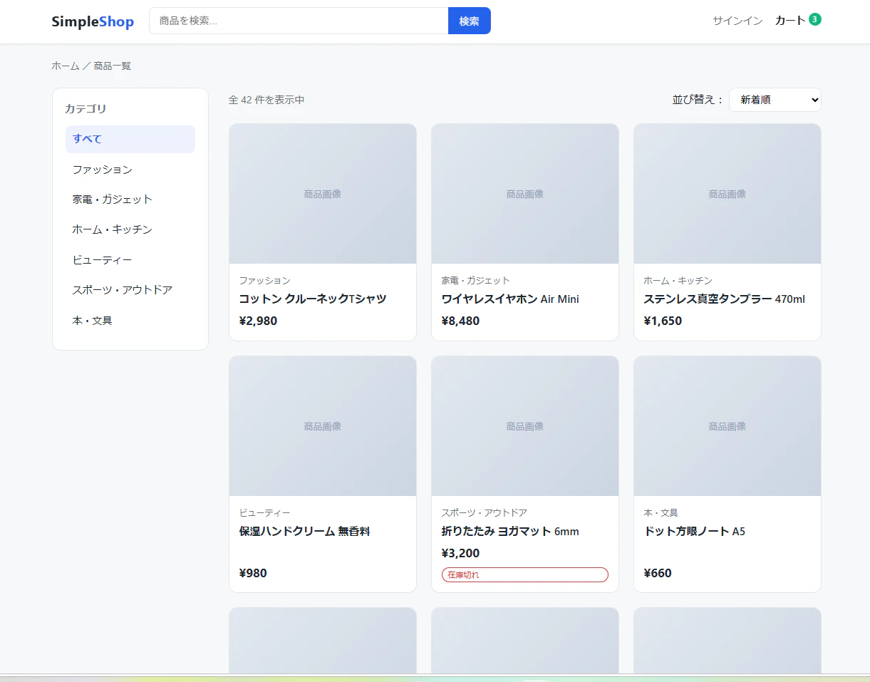Click the ¥660 price
This screenshot has height=682, width=870.
click(x=658, y=573)
